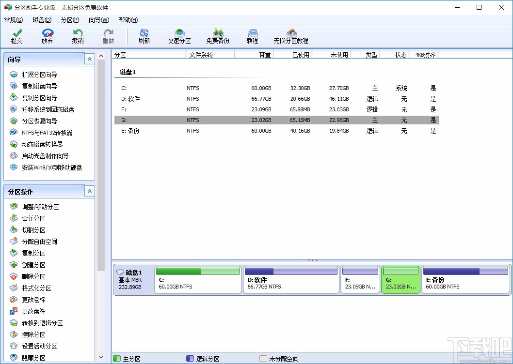This screenshot has width=513, height=364.
Task: Choose 创建分区 operation
Action: 33,265
